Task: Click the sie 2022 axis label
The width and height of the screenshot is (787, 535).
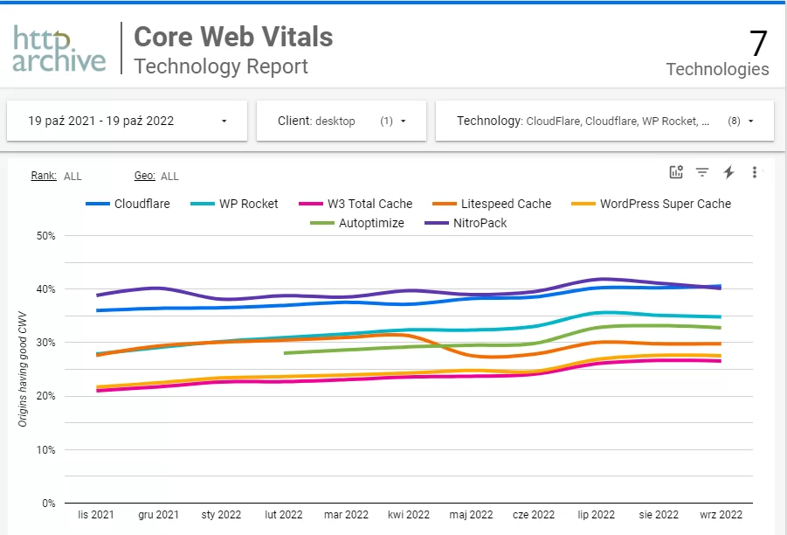Action: [659, 515]
